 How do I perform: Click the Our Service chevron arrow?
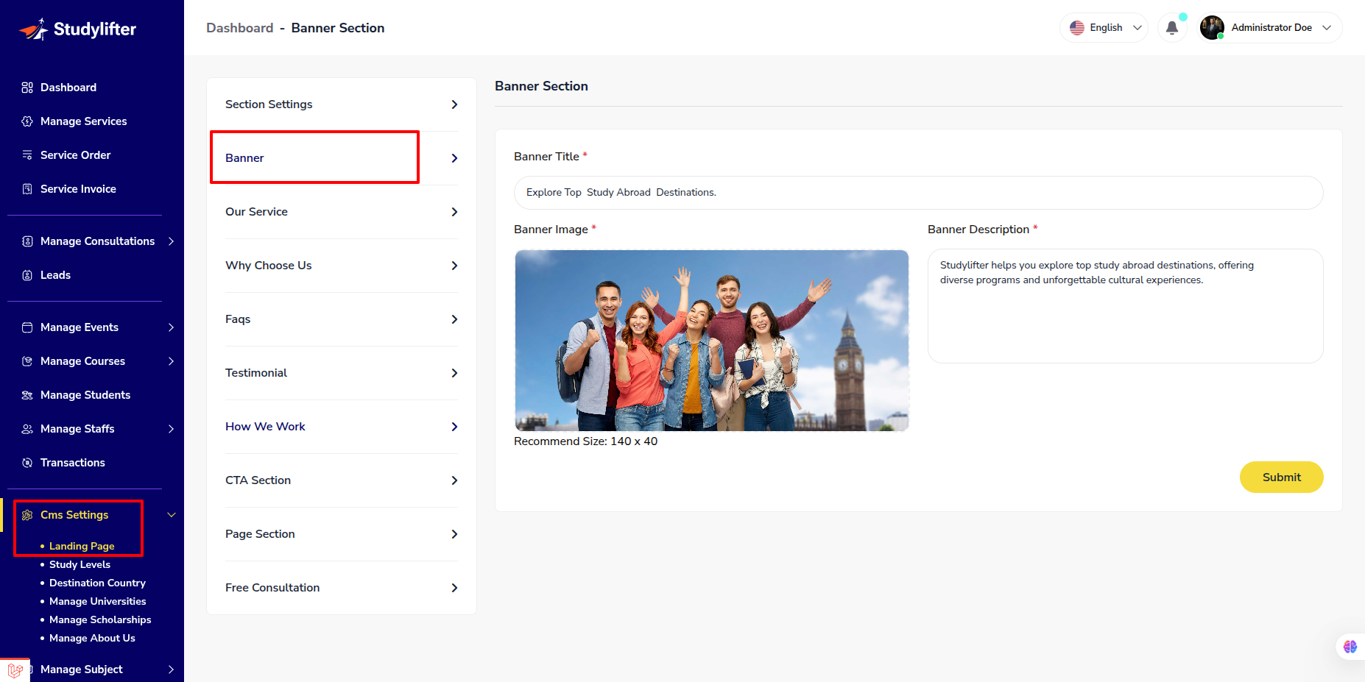click(x=454, y=212)
